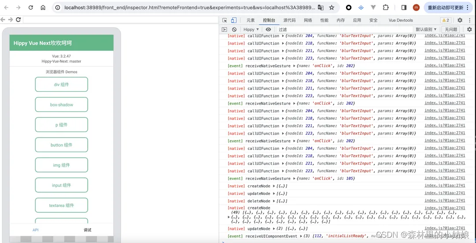476x243 pixels.
Task: Open the img 组件 demo
Action: [x=61, y=165]
